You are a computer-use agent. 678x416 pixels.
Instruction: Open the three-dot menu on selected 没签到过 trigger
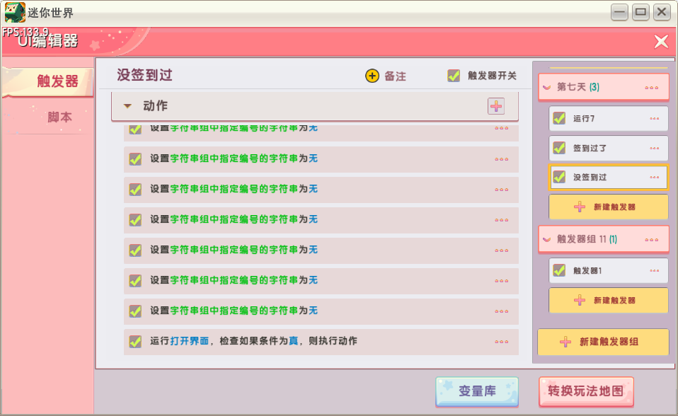point(654,177)
